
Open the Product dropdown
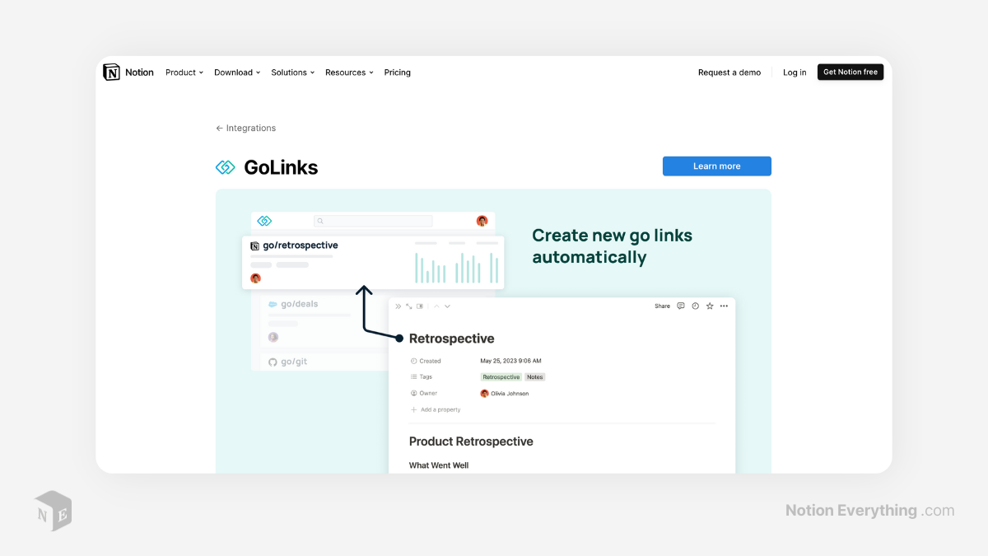click(x=183, y=72)
